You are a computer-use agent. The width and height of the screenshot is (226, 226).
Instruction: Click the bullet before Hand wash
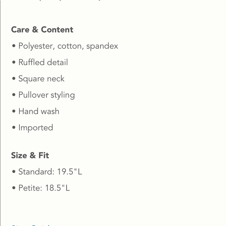[x=14, y=111]
